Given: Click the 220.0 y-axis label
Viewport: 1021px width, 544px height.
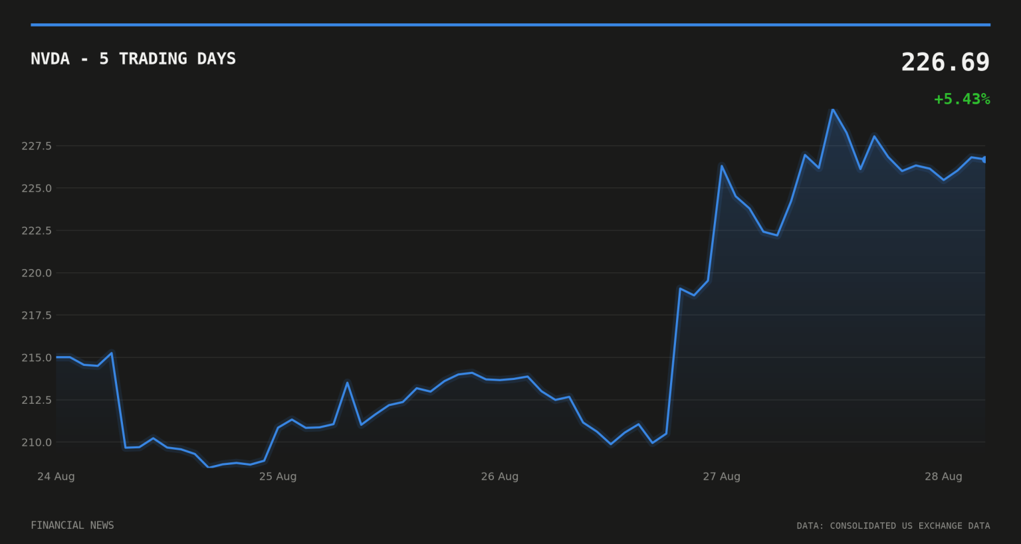Looking at the screenshot, I should click(37, 273).
